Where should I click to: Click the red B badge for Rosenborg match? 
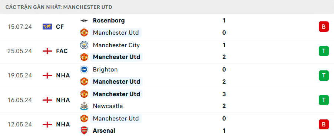tap(324, 27)
